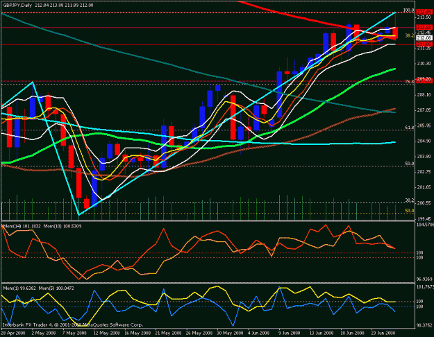Select the 207.05 price axis label
Image resolution: width=434 pixels, height=337 pixels.
[x=424, y=110]
